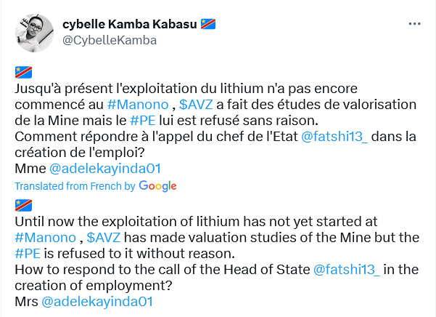Image resolution: width=436 pixels, height=317 pixels.
Task: Open #PE hashtag in the French text
Action: [143, 121]
